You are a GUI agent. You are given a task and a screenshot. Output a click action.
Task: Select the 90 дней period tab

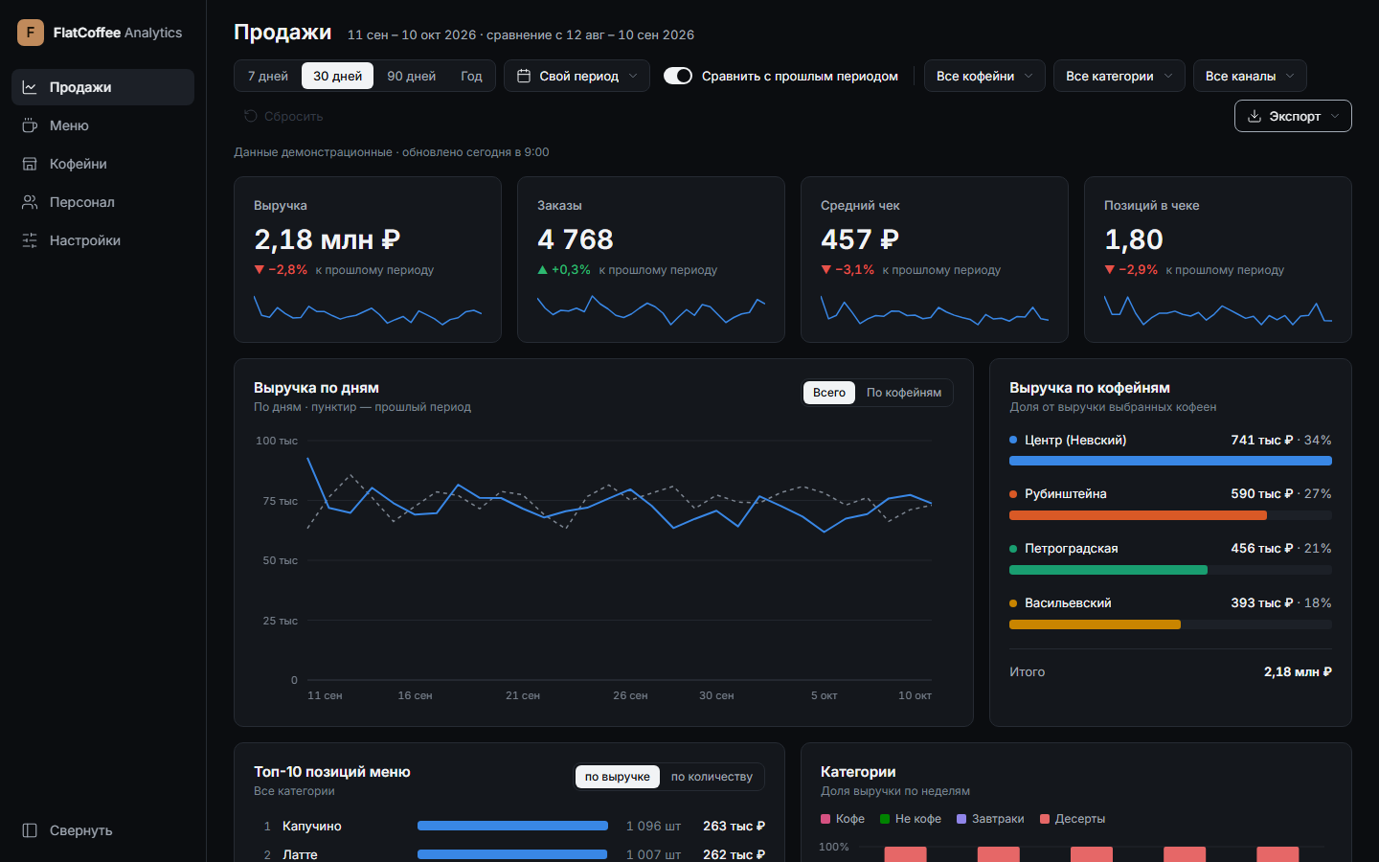coord(412,76)
